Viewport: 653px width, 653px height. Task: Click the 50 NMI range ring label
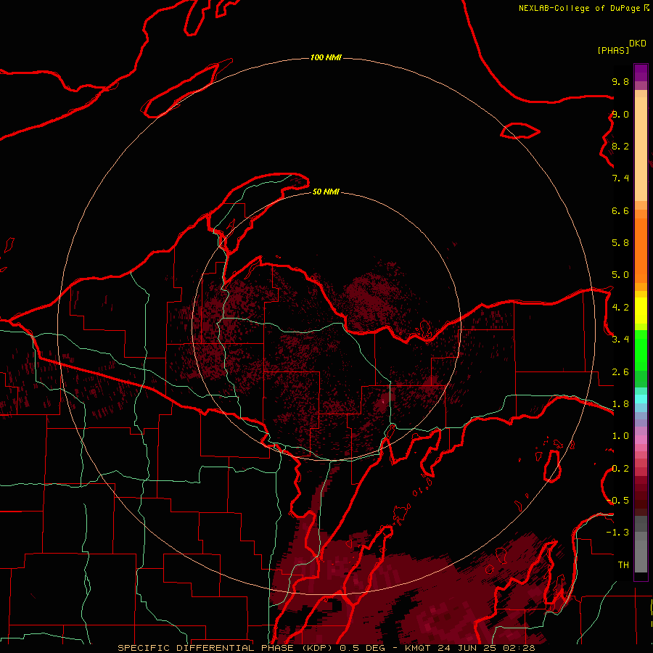(326, 192)
